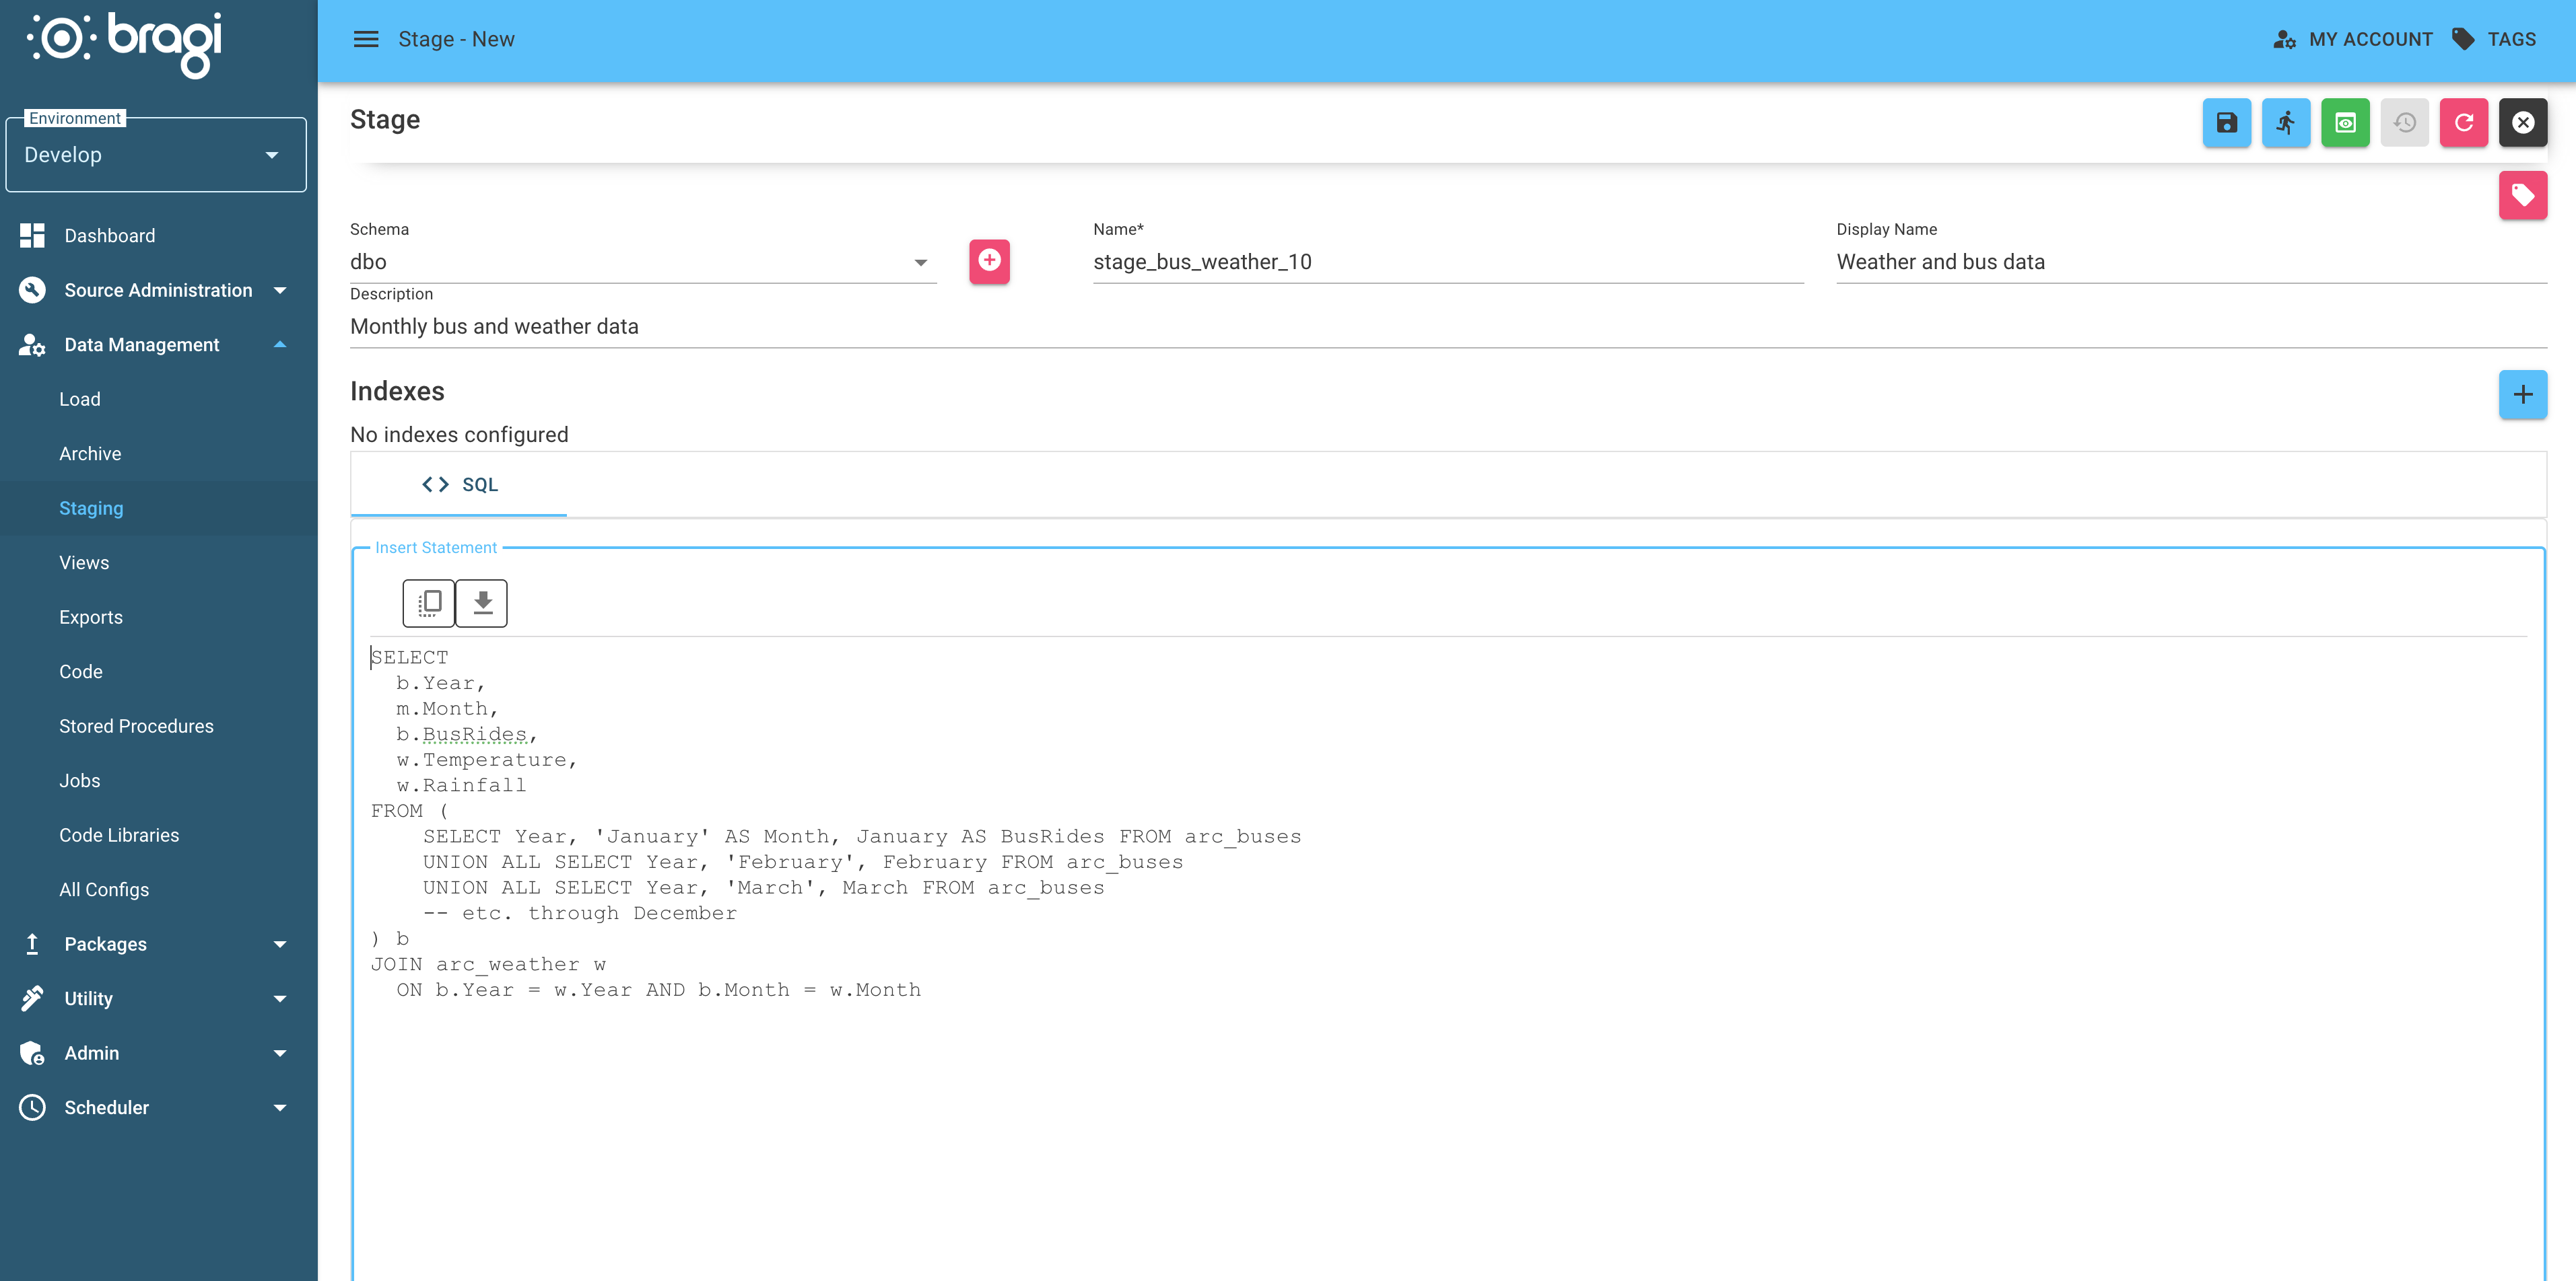
Task: Preview data using the green eye icon
Action: (2345, 122)
